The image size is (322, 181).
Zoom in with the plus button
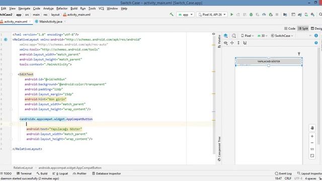(x=312, y=136)
